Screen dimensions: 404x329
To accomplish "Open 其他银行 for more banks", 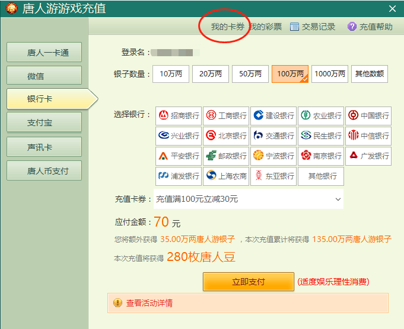I will coord(321,176).
